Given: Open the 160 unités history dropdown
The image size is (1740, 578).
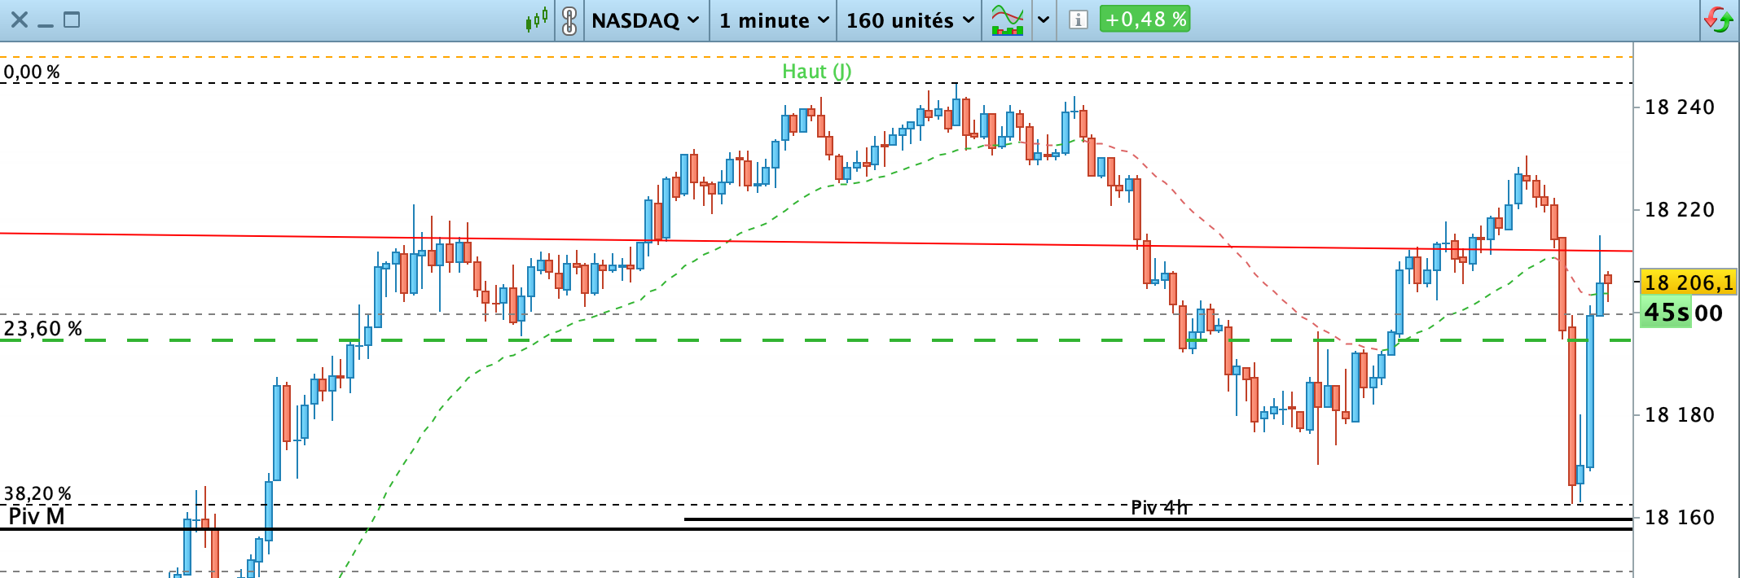Looking at the screenshot, I should click(x=909, y=20).
